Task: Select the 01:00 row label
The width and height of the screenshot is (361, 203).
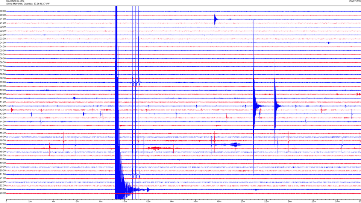Action: point(3,19)
